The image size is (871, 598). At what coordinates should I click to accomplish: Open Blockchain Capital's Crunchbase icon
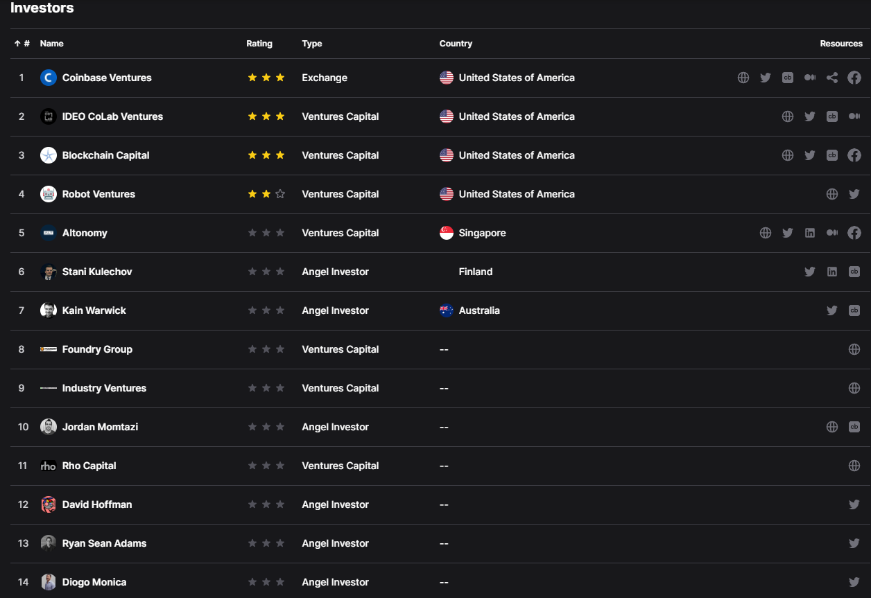click(x=831, y=155)
